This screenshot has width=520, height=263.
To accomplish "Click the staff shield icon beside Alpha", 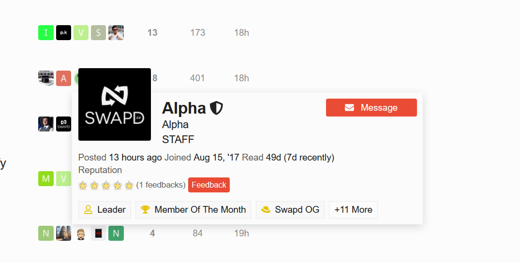I will (x=216, y=108).
